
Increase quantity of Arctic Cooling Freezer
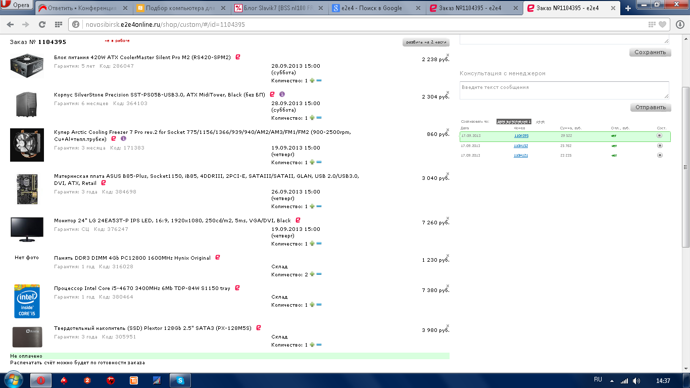pyautogui.click(x=312, y=162)
